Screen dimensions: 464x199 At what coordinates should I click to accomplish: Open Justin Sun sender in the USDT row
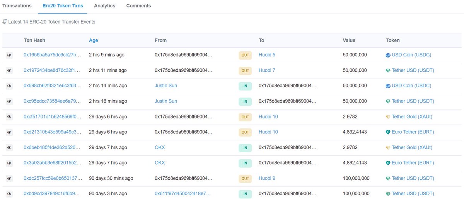[x=166, y=101]
